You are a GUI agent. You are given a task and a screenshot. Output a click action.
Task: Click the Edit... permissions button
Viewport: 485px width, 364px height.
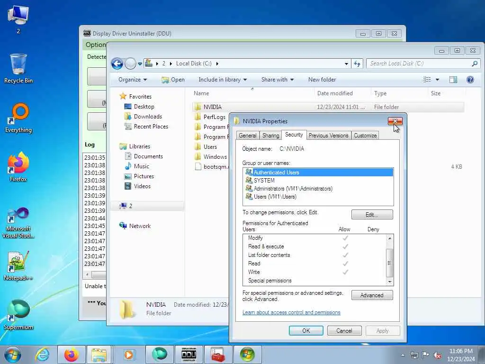[x=372, y=215]
